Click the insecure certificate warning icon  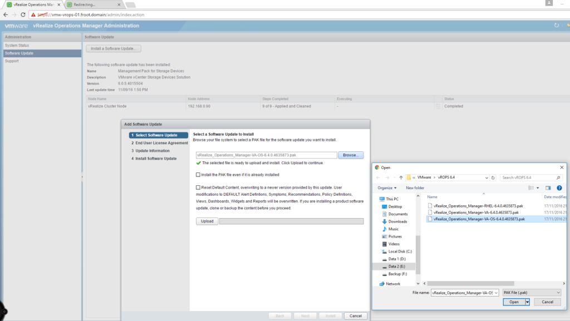pos(35,14)
